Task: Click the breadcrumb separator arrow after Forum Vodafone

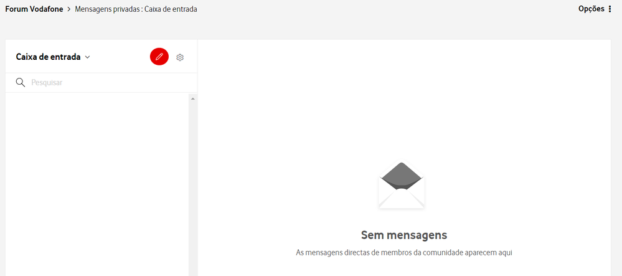Action: point(69,9)
